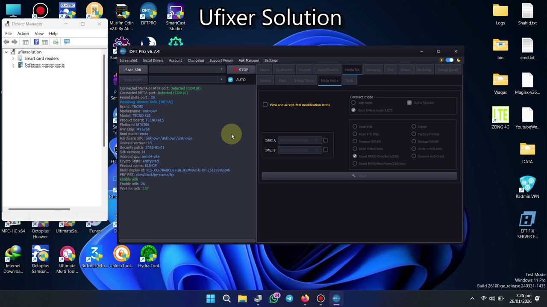Select the Read info radio option
Viewport: 547px width, 307px height.
coord(355,127)
